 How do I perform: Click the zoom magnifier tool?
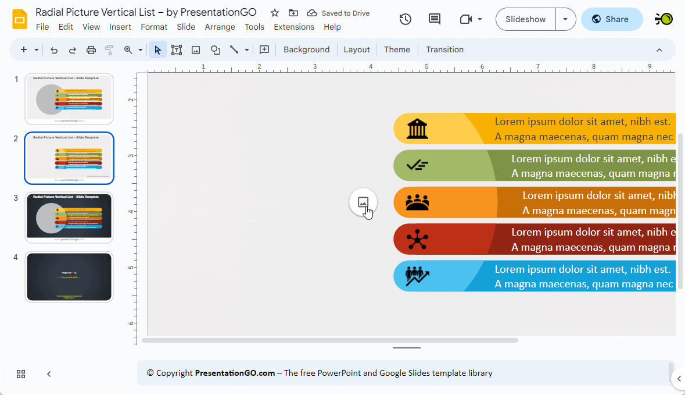[128, 50]
